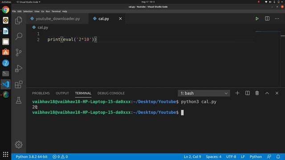Switch to DEBUG CONSOLE tab
Screen dimensions: 285x160
111,93
